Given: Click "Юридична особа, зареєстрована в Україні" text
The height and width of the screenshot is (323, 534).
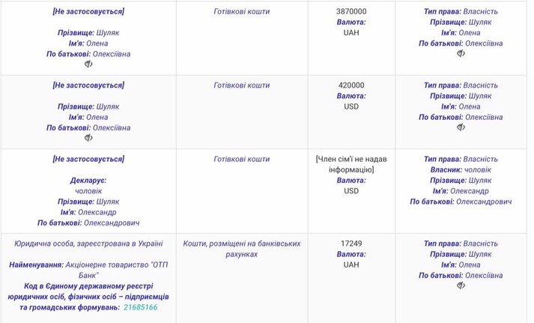Looking at the screenshot, I should tap(88, 244).
